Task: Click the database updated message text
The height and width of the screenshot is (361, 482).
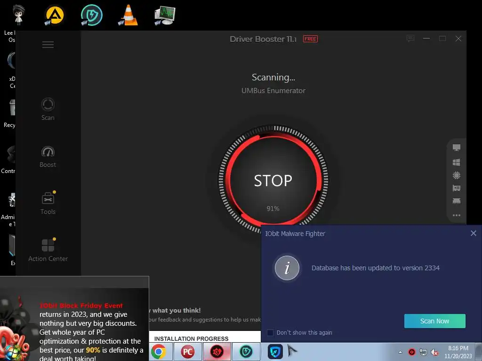Action: [375, 268]
